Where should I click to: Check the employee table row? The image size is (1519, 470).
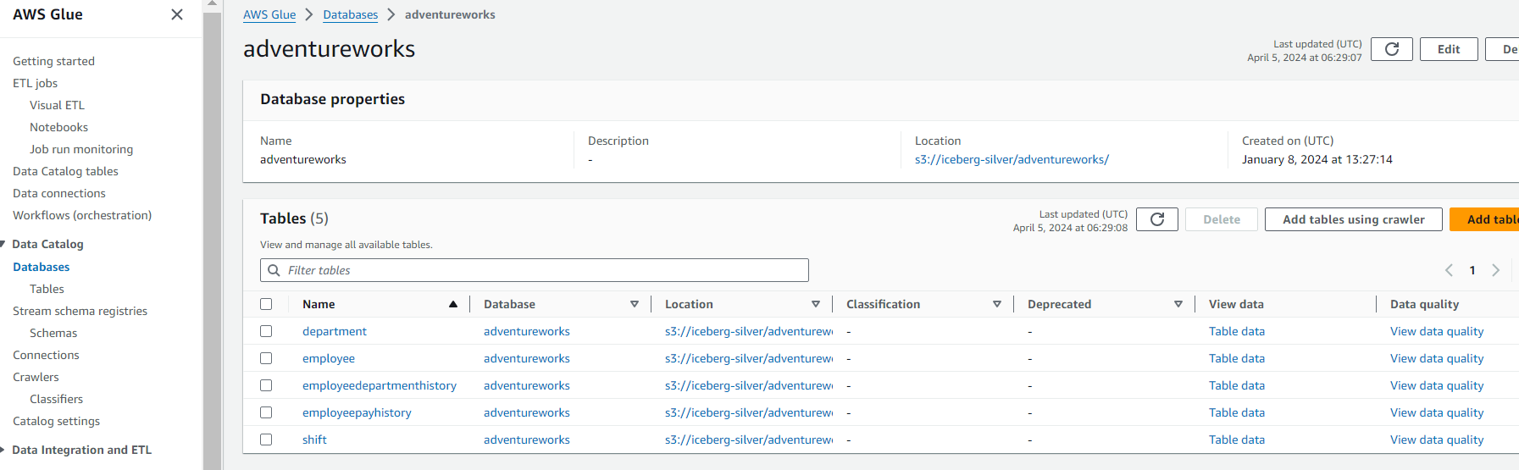point(266,358)
